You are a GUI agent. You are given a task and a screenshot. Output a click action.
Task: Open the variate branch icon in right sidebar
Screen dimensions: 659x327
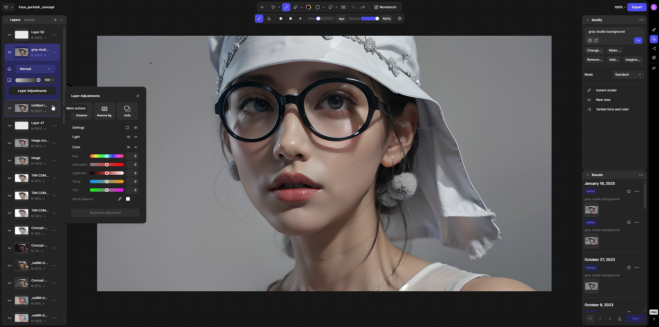(x=654, y=48)
